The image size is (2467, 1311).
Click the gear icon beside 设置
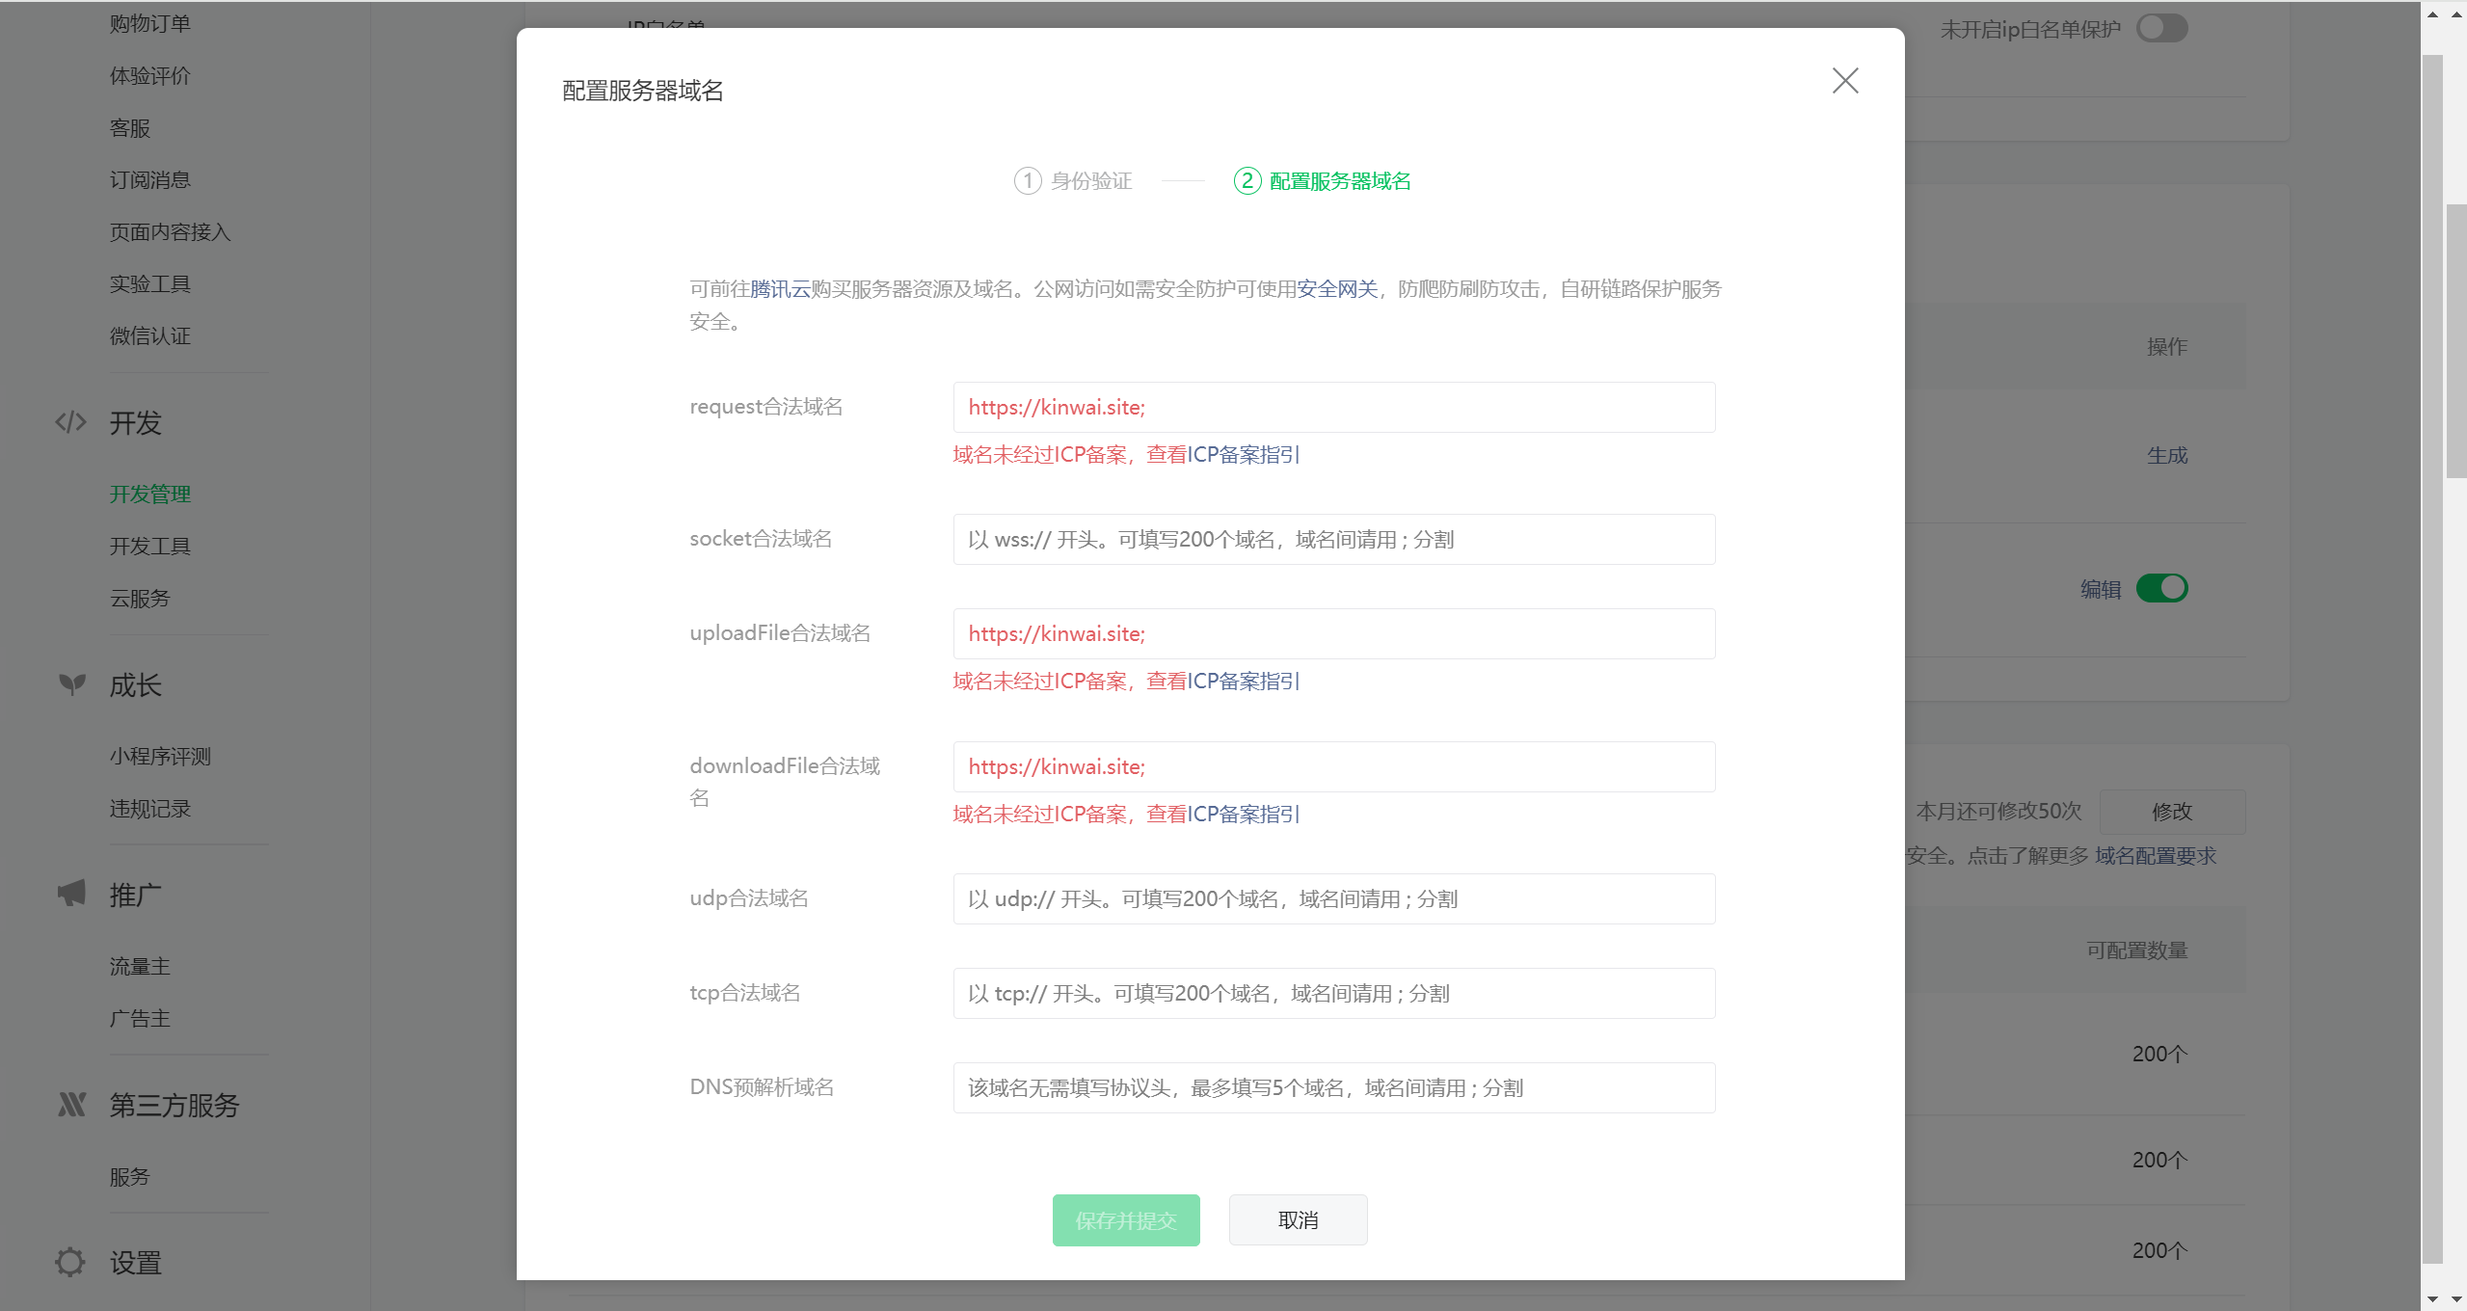[69, 1261]
